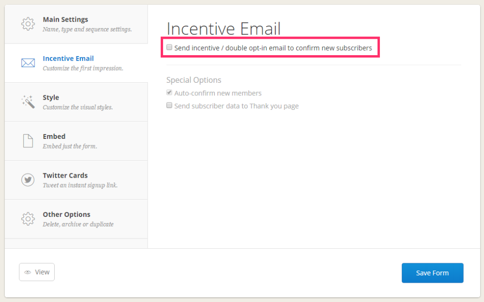Click the Special Options section heading

tap(194, 80)
